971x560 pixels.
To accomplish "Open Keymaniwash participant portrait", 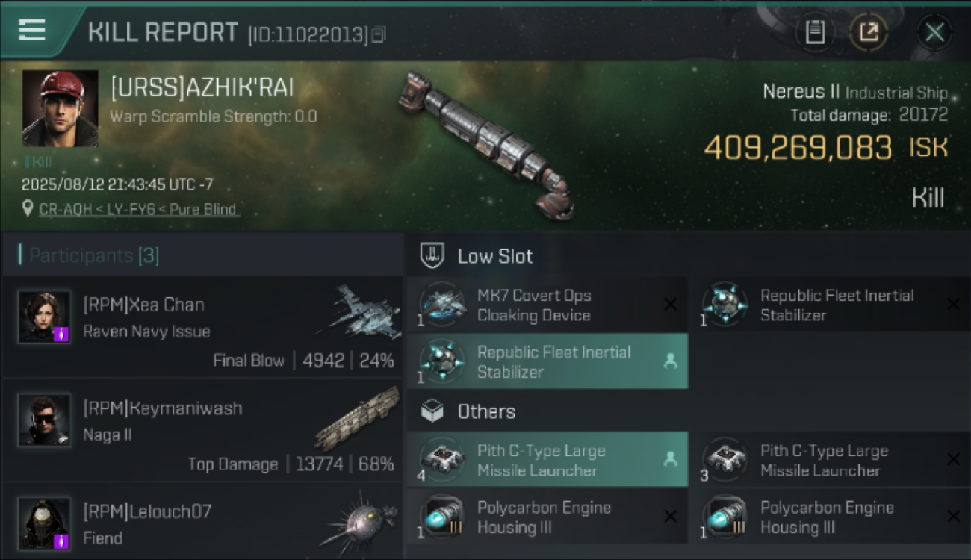I will [44, 420].
